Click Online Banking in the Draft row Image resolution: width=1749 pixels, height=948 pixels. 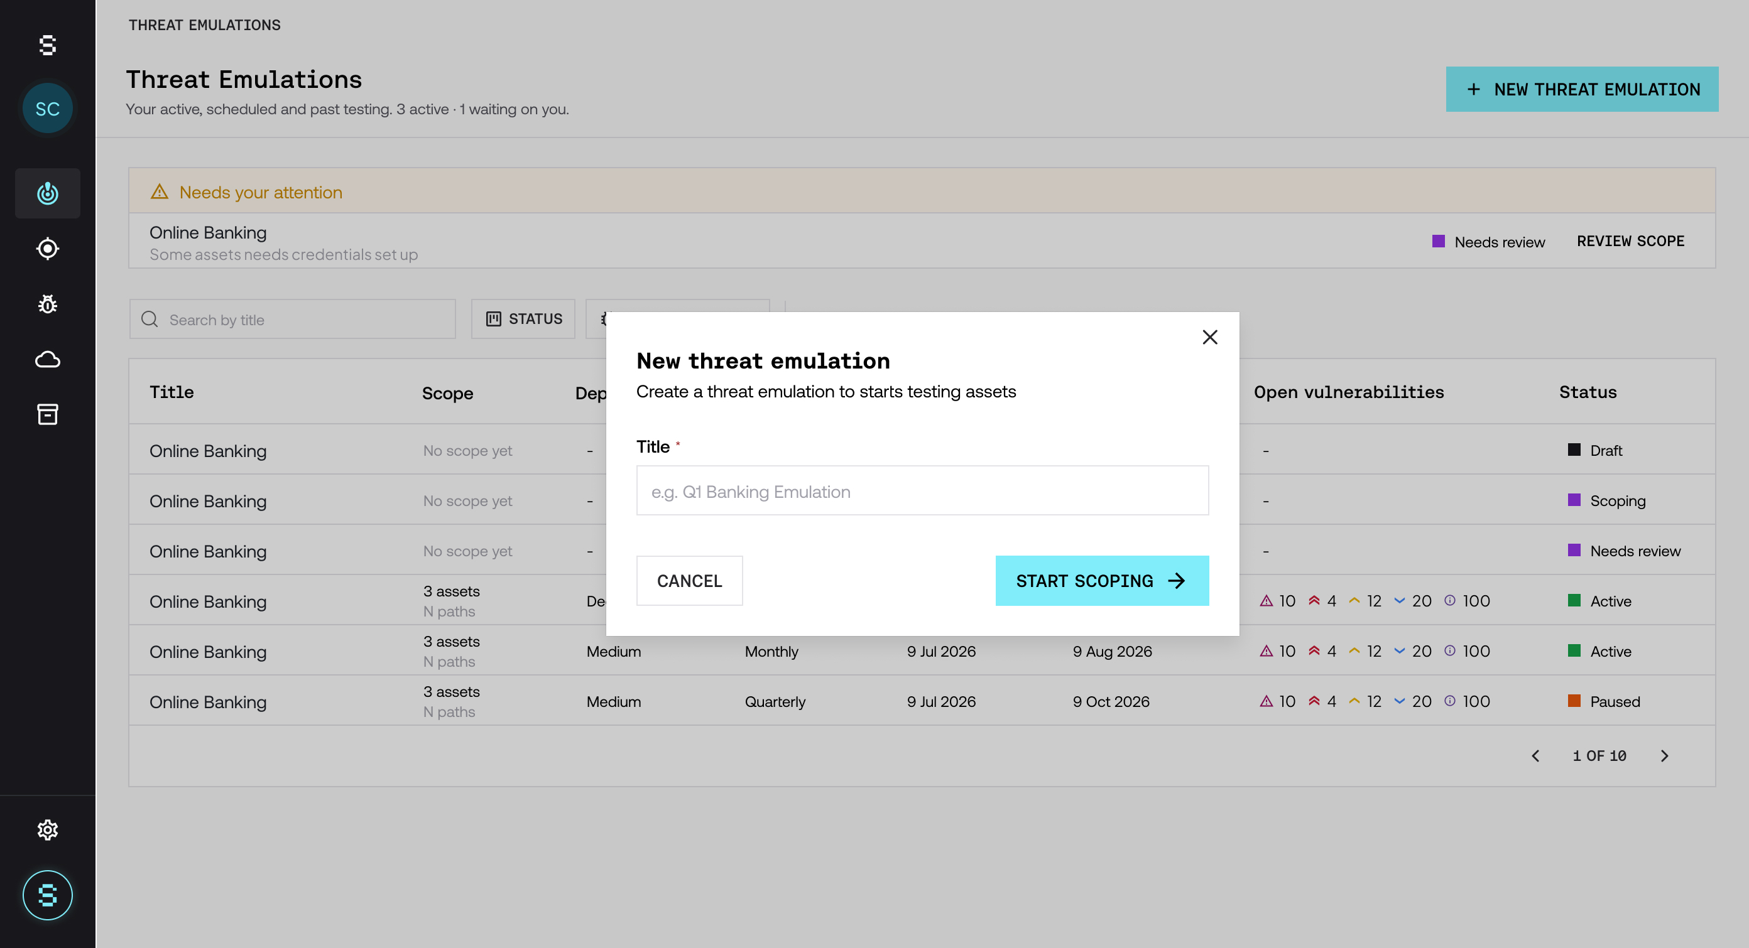pos(208,451)
